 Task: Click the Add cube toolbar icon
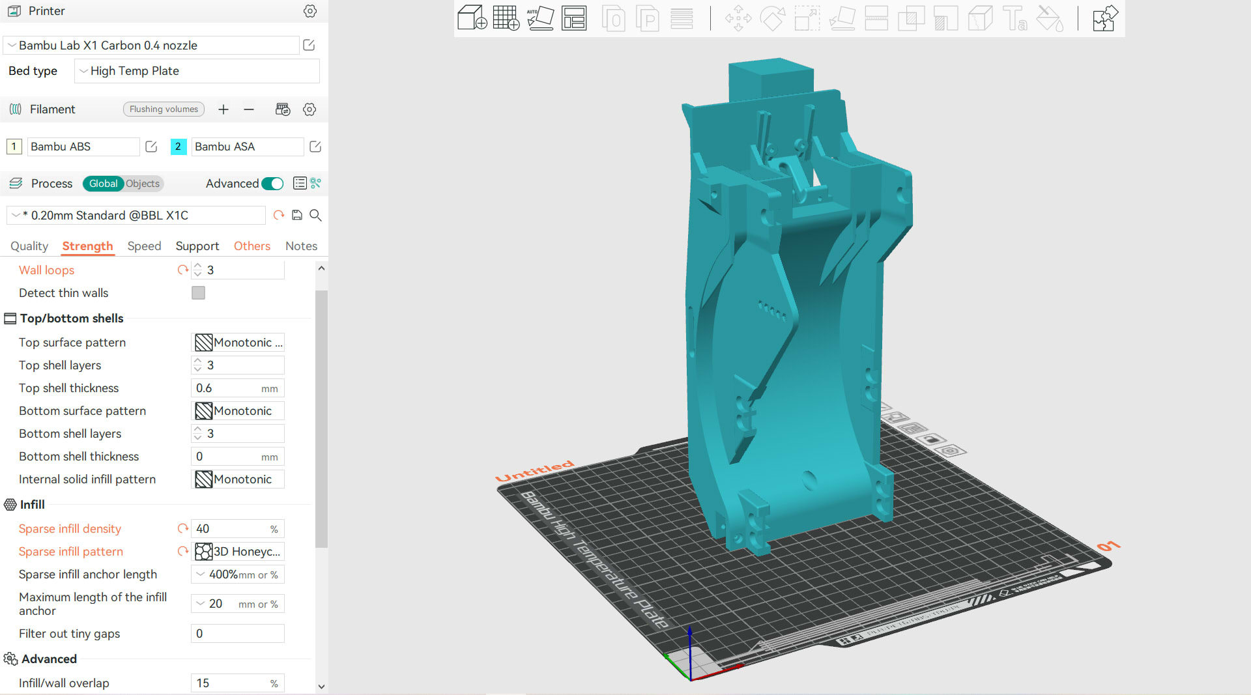[x=472, y=18]
